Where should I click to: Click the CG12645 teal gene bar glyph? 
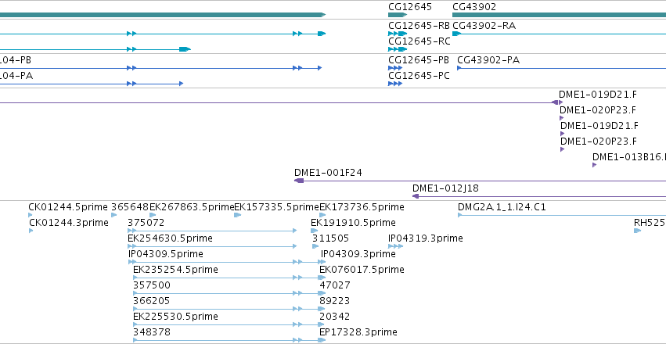397,15
